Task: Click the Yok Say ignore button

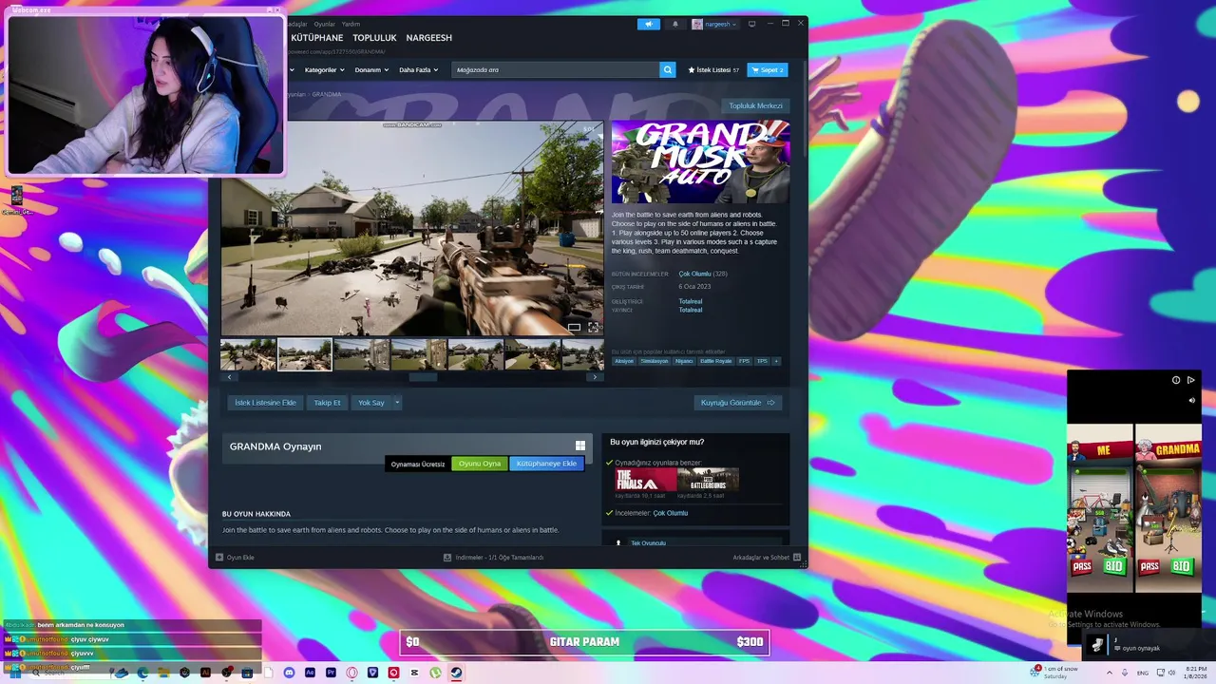Action: (370, 403)
